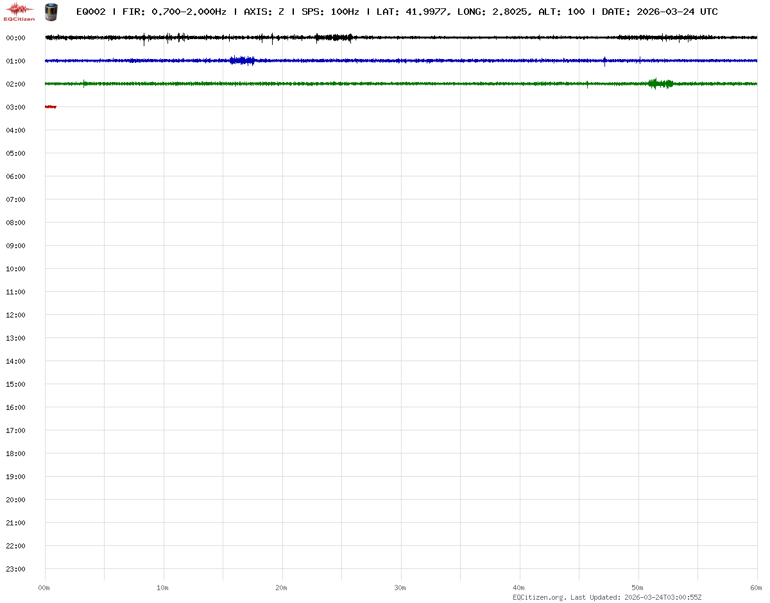This screenshot has height=603, width=770.
Task: Click the geophone sensor icon
Action: coord(51,11)
